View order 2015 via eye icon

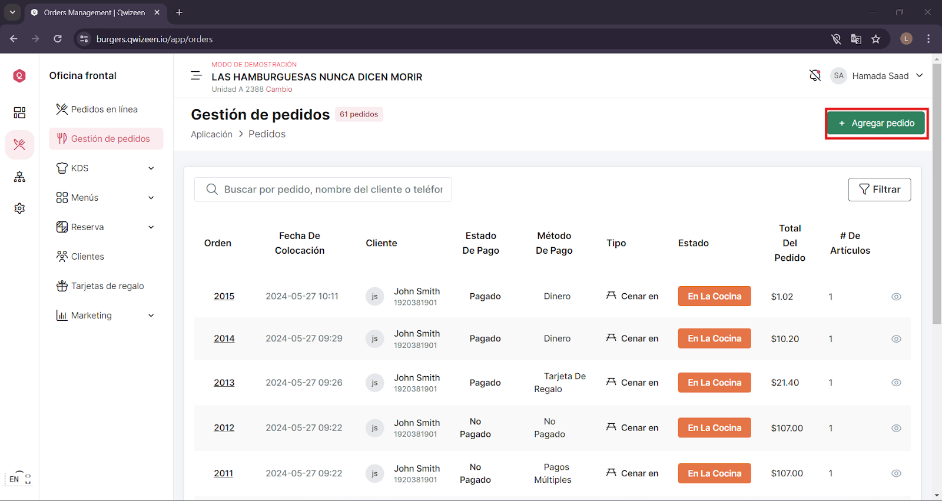click(896, 297)
